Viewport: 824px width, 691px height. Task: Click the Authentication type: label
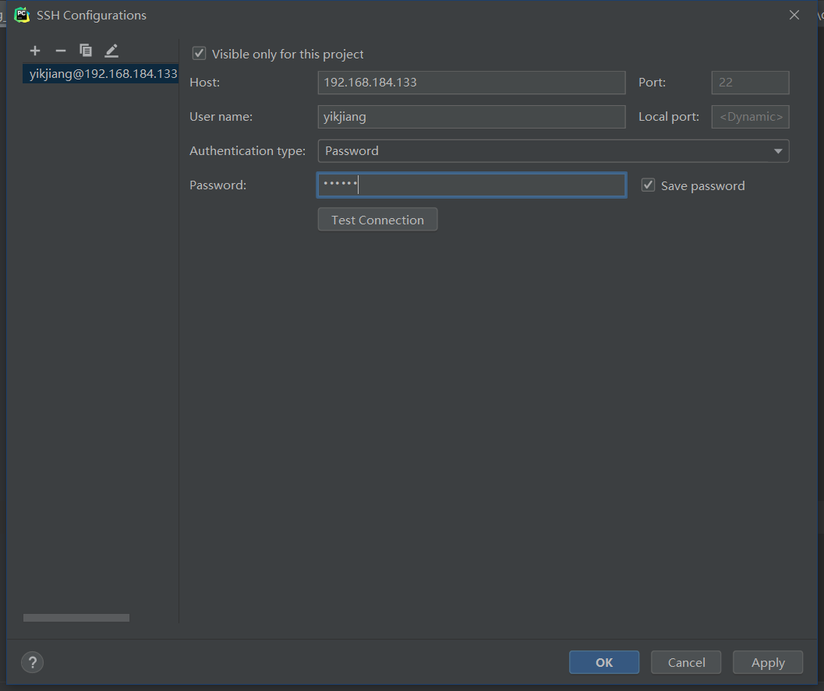tap(247, 151)
